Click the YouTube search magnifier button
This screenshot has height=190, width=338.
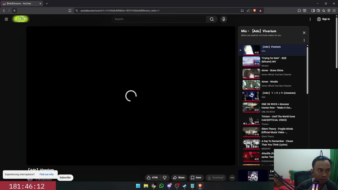click(212, 19)
